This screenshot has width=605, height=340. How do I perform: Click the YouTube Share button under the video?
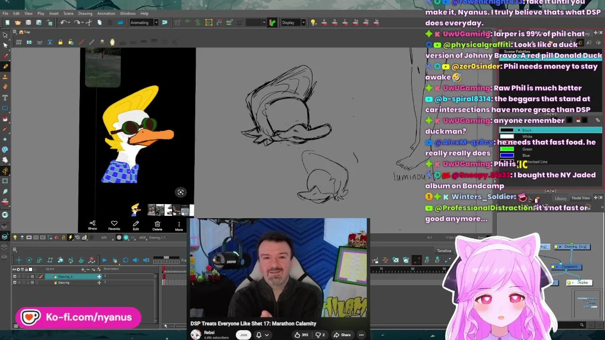[x=342, y=335]
